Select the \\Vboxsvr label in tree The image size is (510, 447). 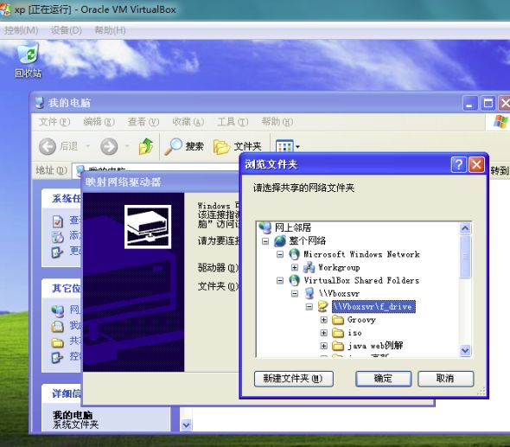coord(339,293)
